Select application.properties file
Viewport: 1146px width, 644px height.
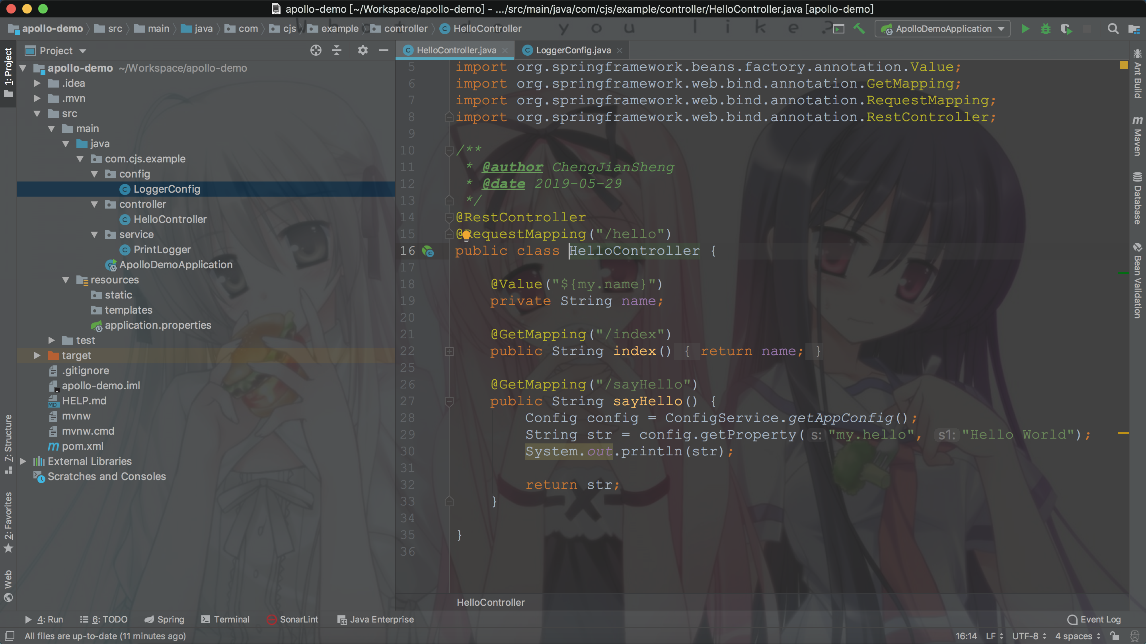tap(151, 325)
